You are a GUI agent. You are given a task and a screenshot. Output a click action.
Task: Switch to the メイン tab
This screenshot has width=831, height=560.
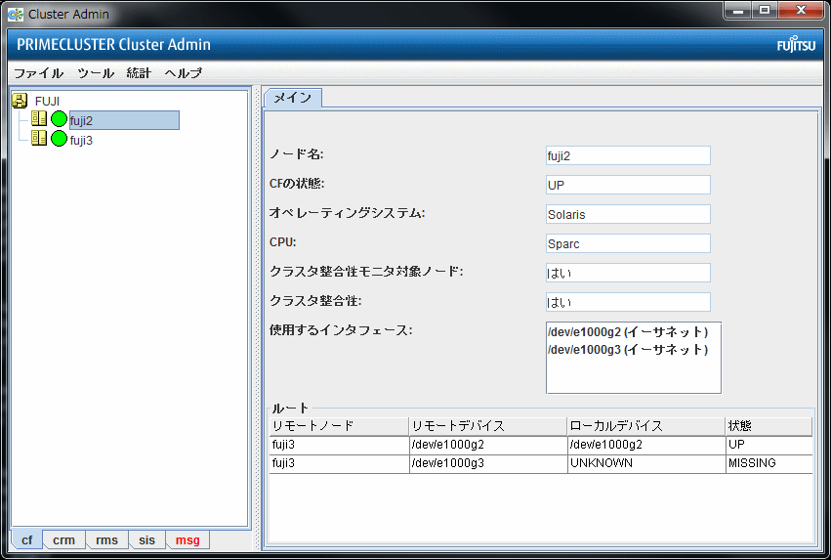click(293, 98)
